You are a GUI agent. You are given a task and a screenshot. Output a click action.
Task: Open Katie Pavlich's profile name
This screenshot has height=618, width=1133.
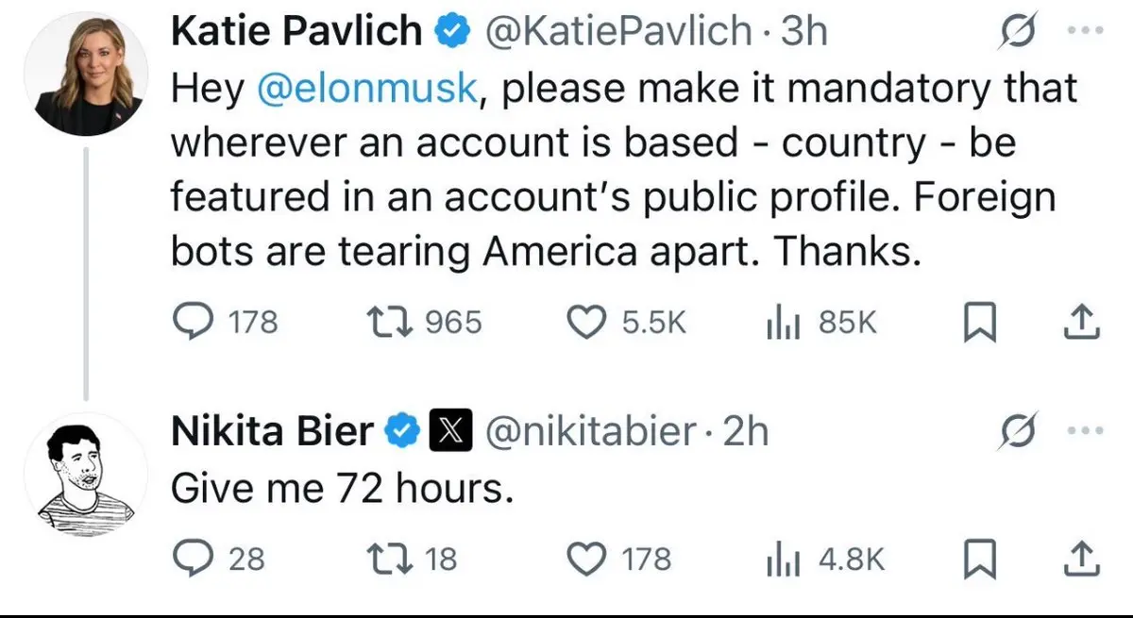click(x=296, y=32)
